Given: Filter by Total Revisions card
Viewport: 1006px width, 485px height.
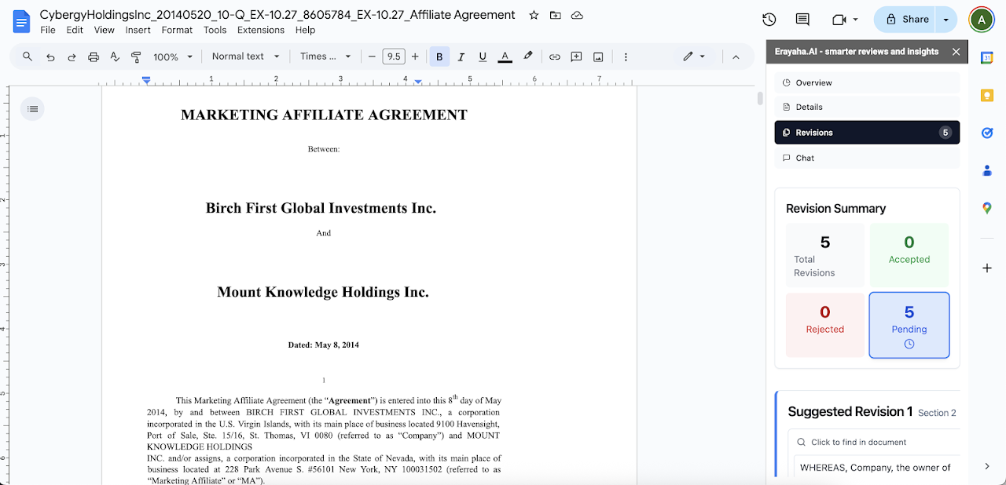Looking at the screenshot, I should [825, 255].
